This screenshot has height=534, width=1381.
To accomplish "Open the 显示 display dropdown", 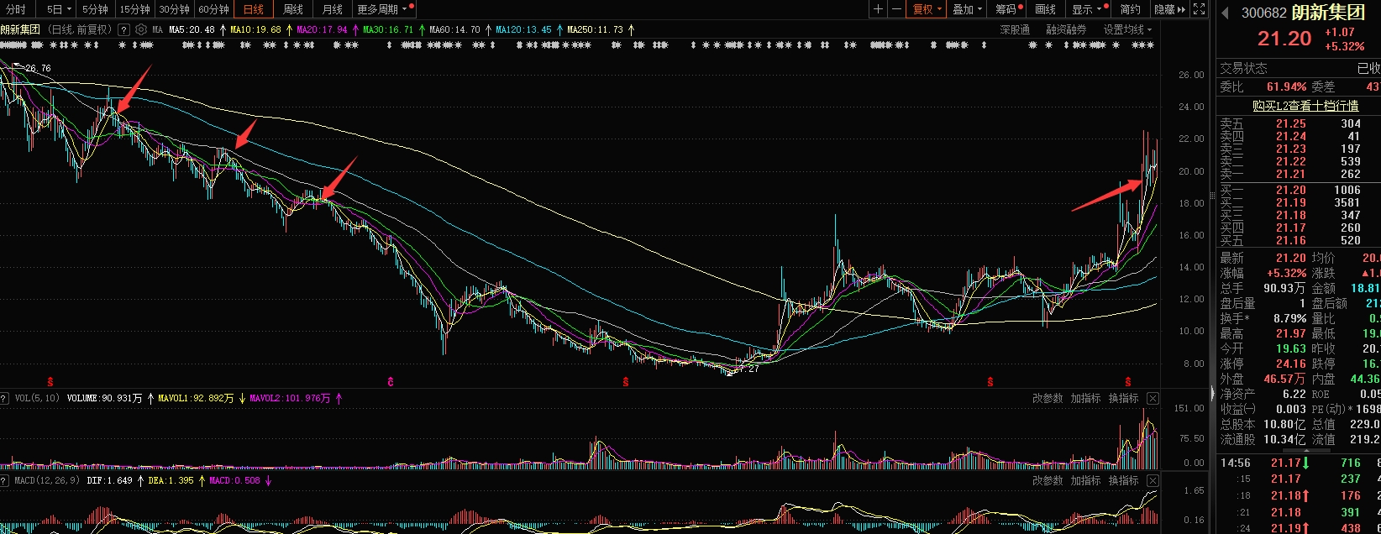I will (1087, 9).
